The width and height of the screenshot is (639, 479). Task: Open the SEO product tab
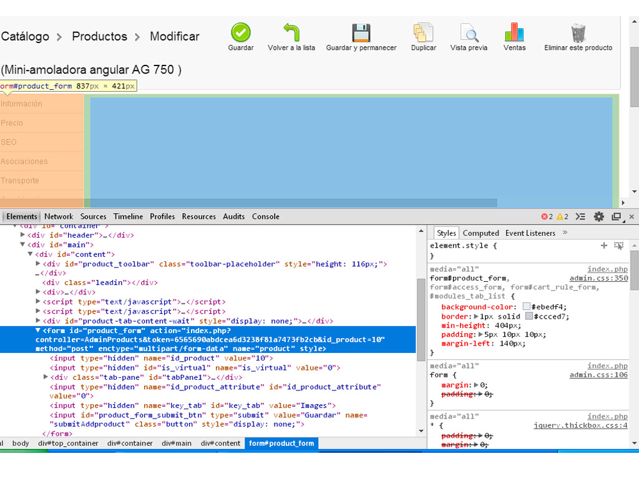pyautogui.click(x=42, y=142)
